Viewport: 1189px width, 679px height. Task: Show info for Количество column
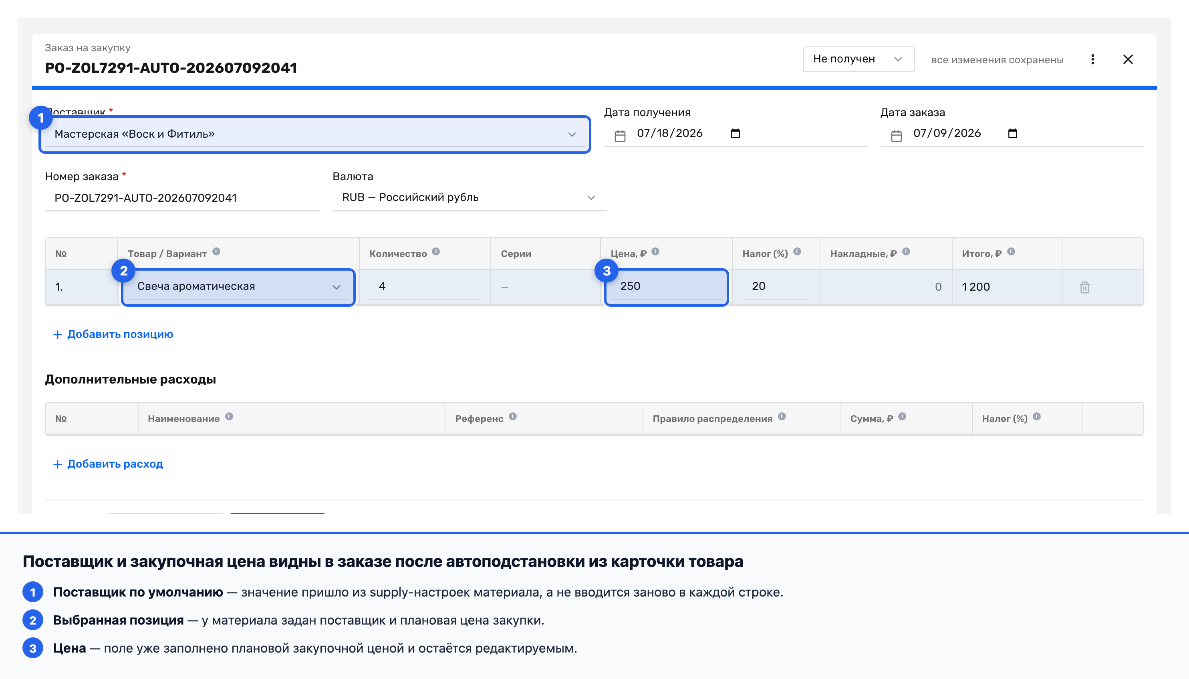pos(436,251)
